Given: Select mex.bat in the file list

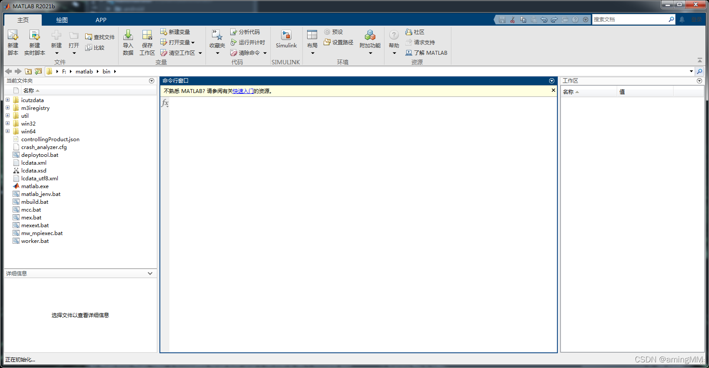Looking at the screenshot, I should 31,218.
